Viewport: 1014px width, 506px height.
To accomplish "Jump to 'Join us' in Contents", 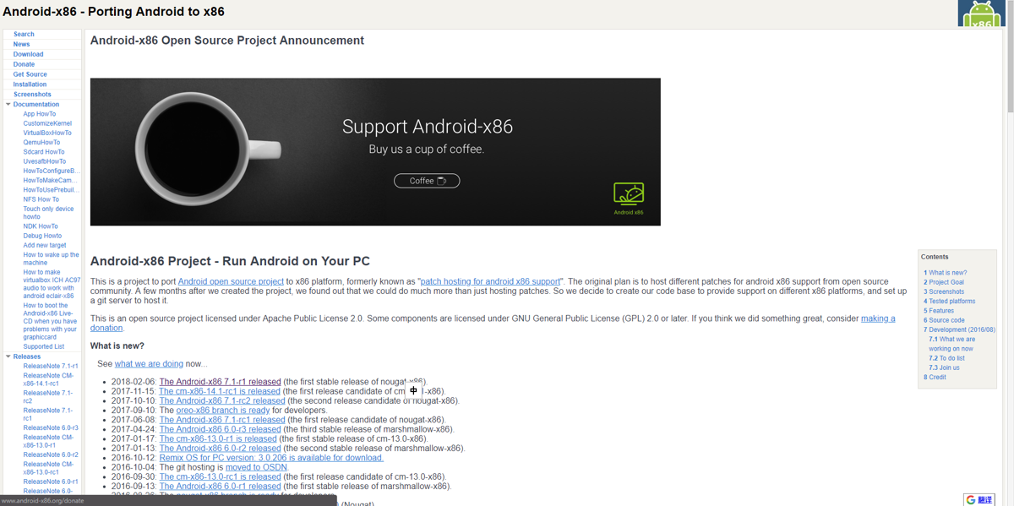I will click(945, 367).
